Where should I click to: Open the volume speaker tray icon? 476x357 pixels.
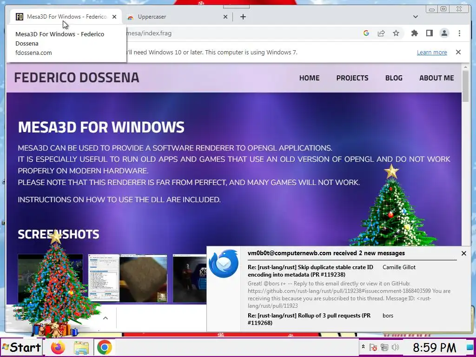pos(395,347)
